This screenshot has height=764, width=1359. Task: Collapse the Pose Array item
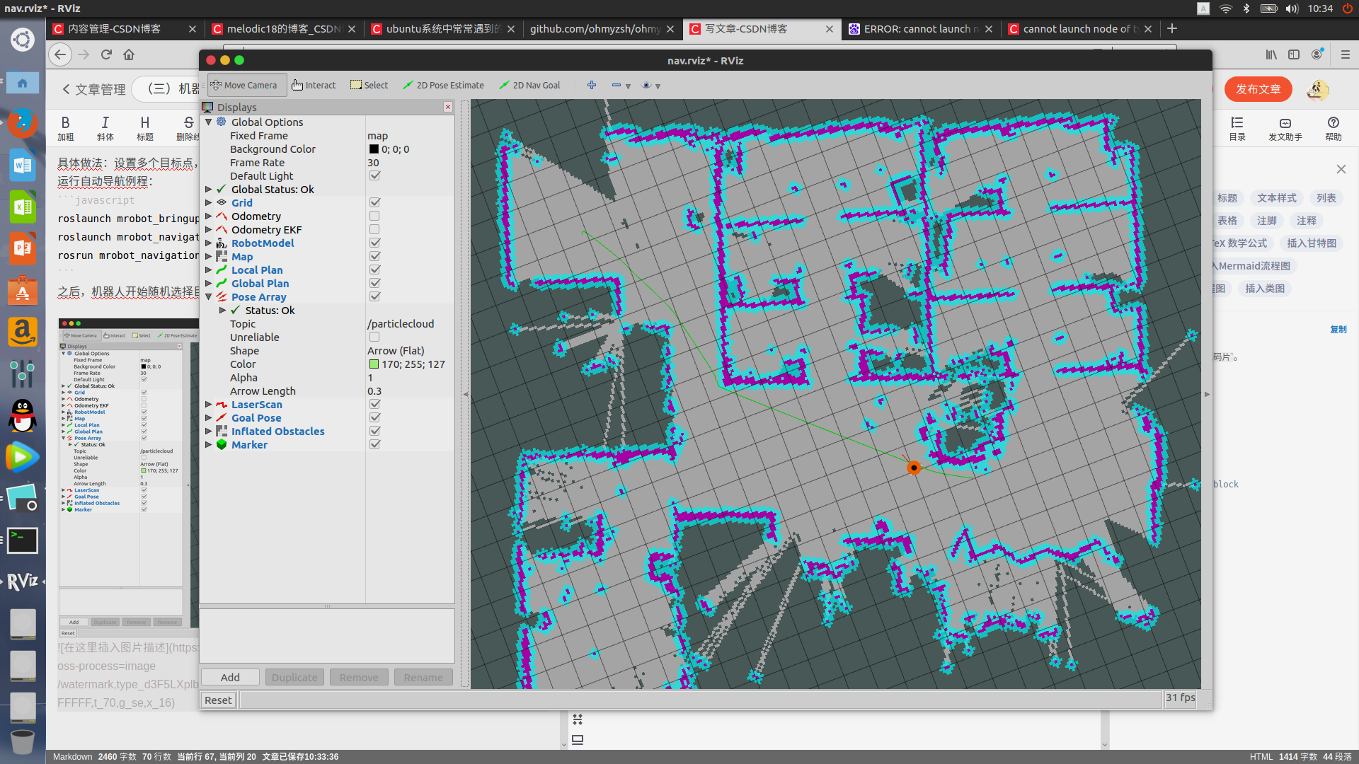209,296
